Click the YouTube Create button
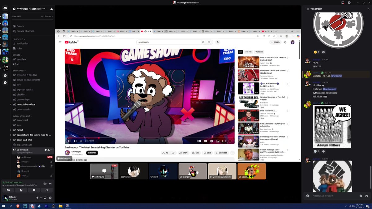 tap(275, 42)
